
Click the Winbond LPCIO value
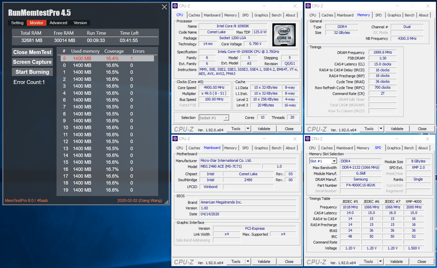(x=210, y=187)
